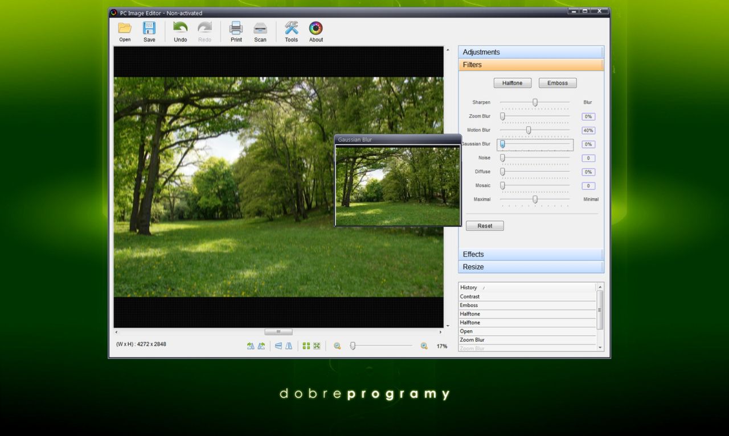Click the zoom out magnifier icon
This screenshot has width=729, height=436.
[x=337, y=346]
